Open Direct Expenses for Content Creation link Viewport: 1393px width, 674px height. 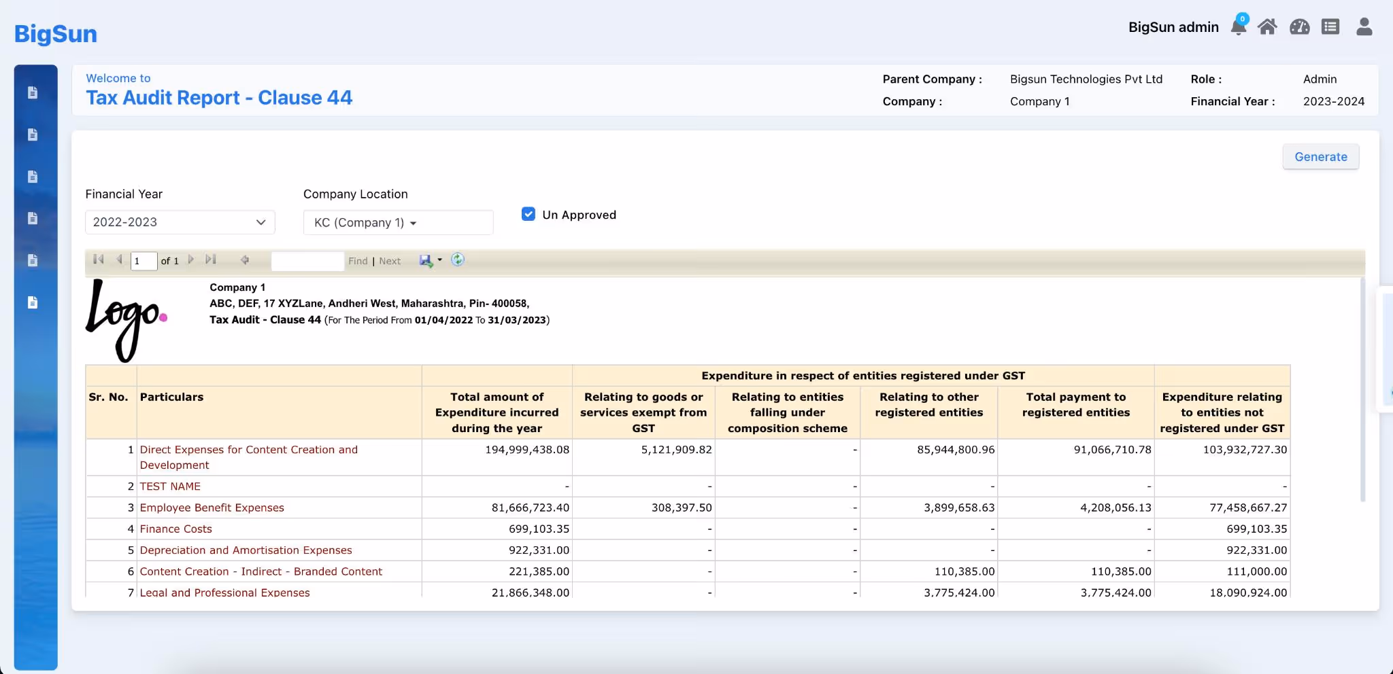pyautogui.click(x=249, y=457)
